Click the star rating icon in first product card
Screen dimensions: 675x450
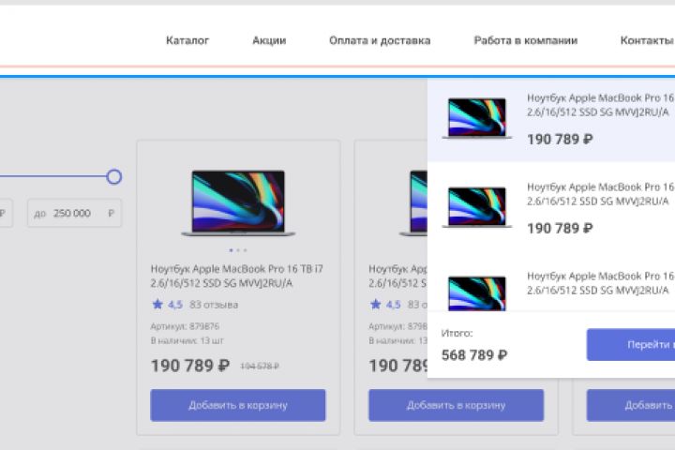[x=157, y=305]
